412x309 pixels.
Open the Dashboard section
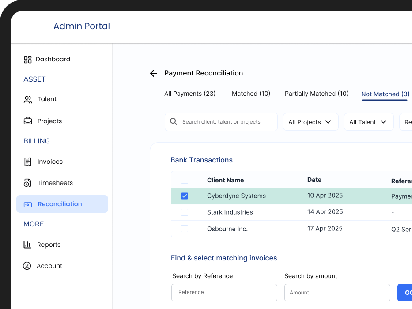pos(27,59)
